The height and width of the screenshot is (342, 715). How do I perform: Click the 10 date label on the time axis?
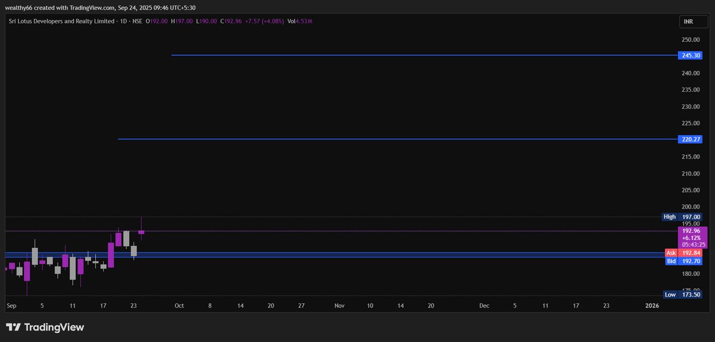point(370,306)
